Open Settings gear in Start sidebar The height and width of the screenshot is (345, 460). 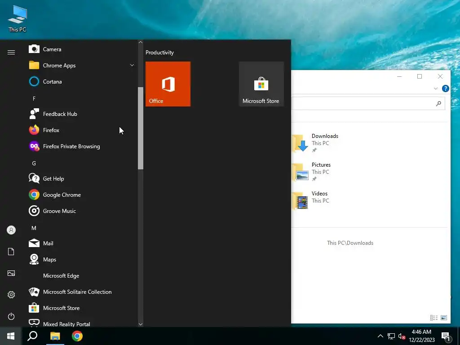tap(11, 295)
